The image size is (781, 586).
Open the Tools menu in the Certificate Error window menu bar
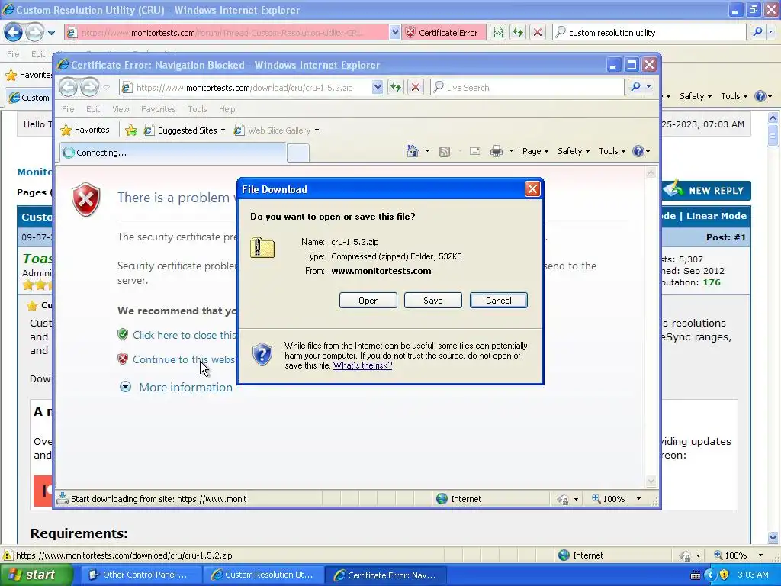pyautogui.click(x=198, y=109)
